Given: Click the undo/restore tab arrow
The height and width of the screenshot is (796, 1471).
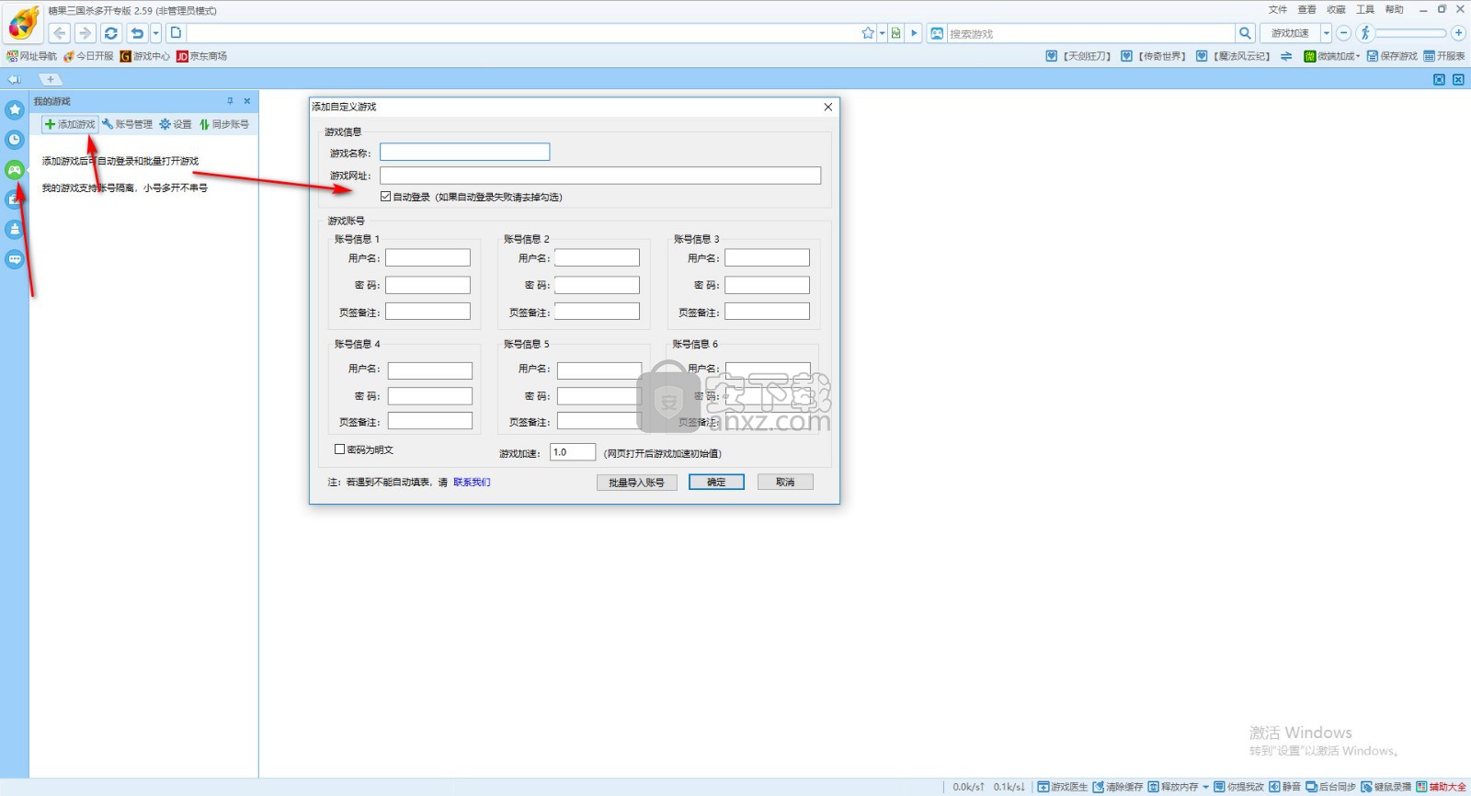Looking at the screenshot, I should click(x=137, y=33).
